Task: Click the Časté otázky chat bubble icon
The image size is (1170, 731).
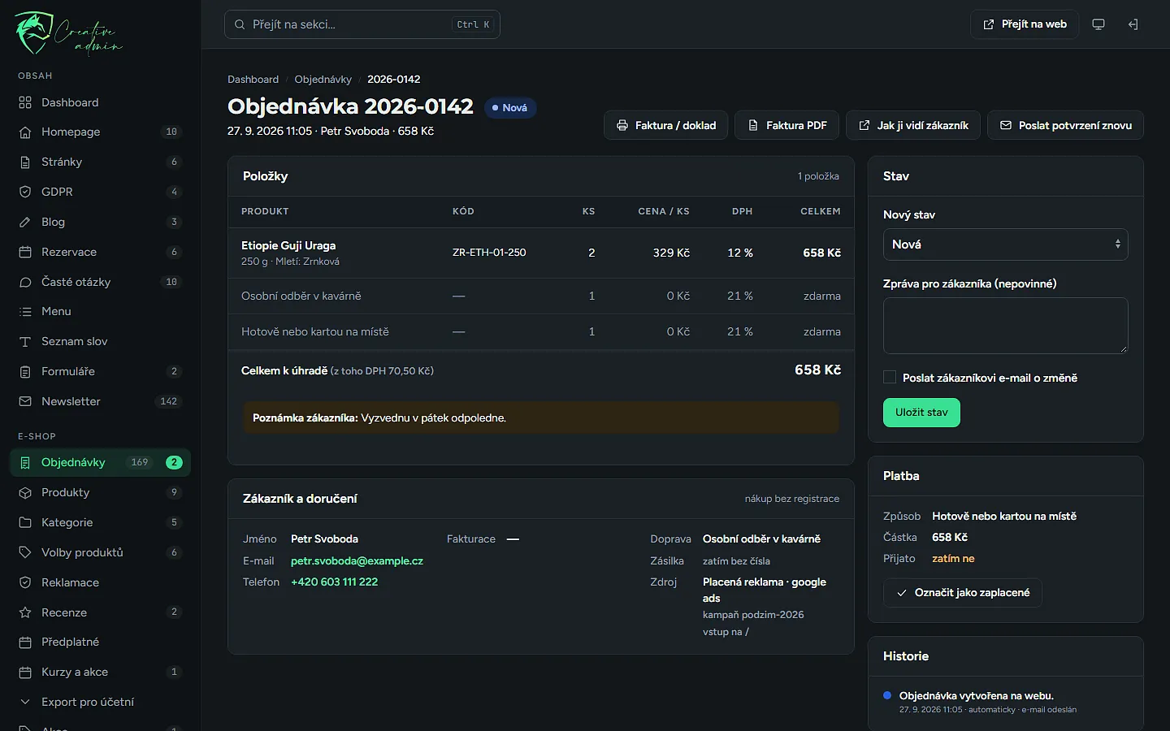Action: pyautogui.click(x=25, y=282)
